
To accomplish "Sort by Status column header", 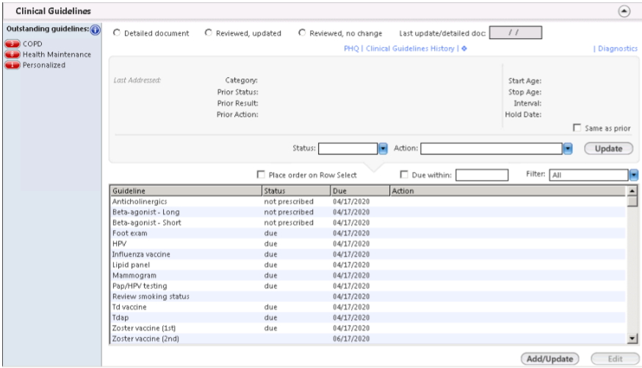I will pyautogui.click(x=296, y=191).
